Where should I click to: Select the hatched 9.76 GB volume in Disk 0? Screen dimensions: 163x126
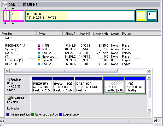click(114, 85)
